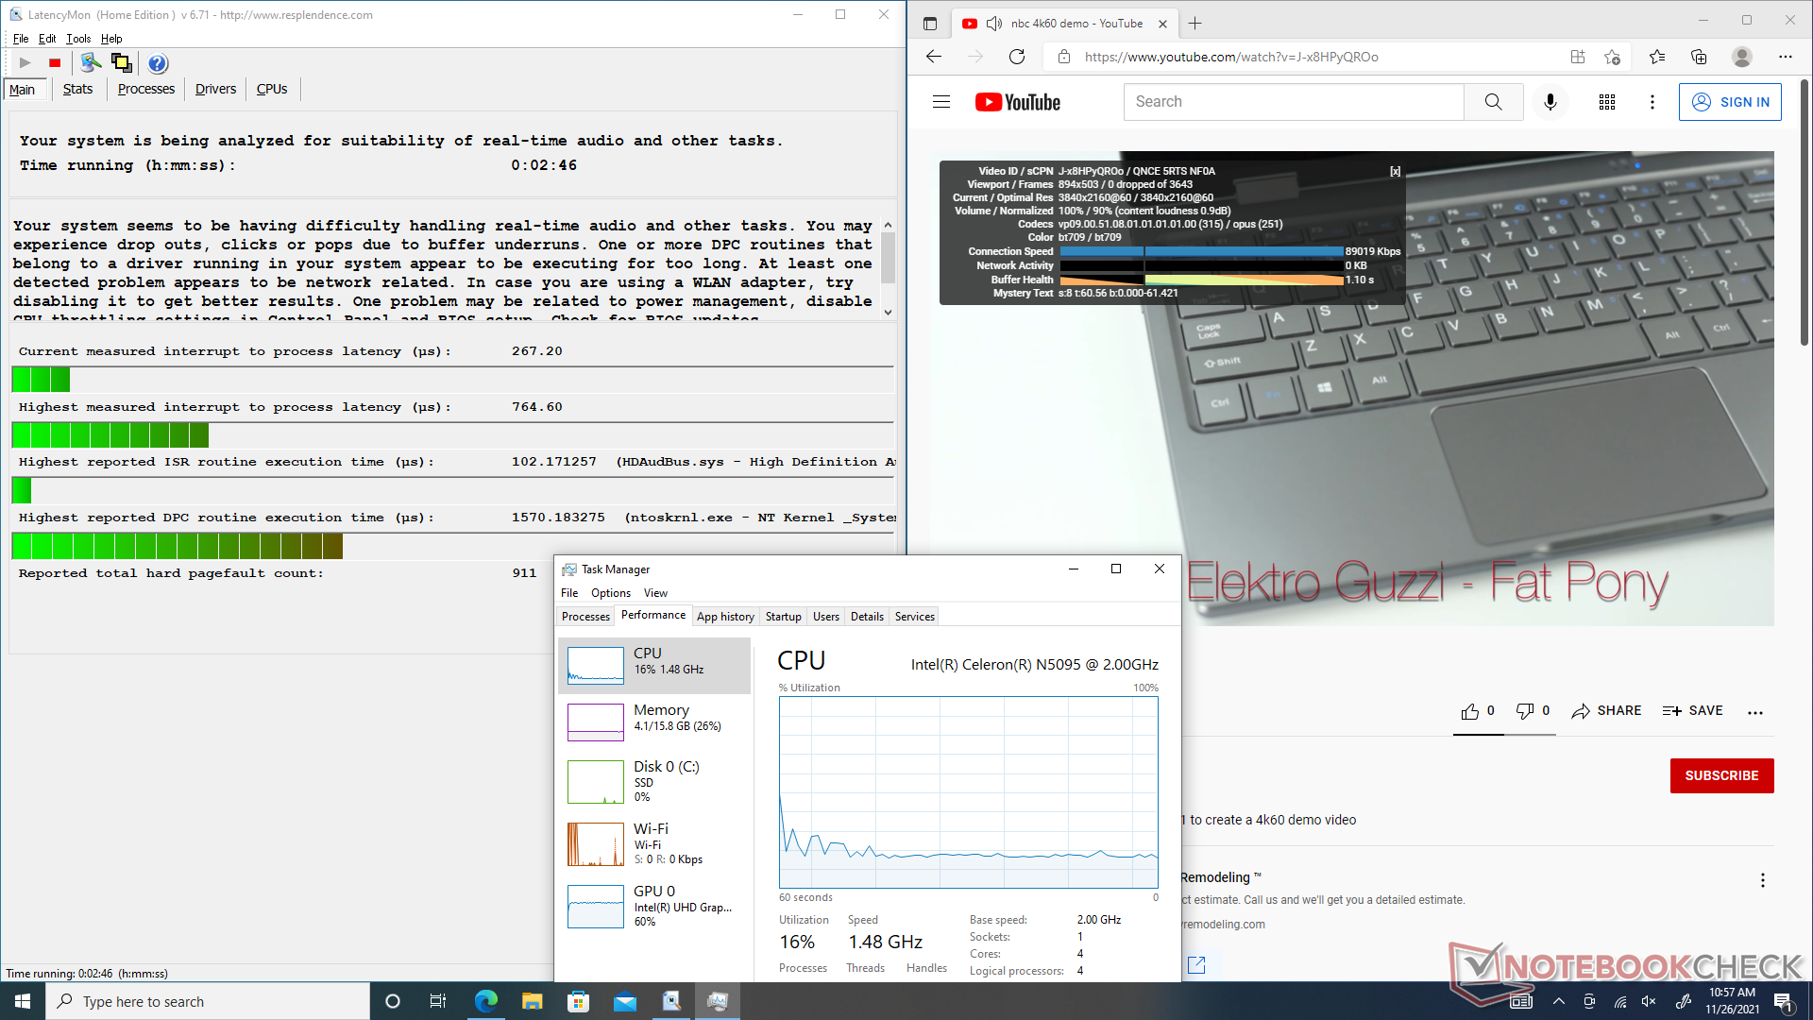
Task: Open the Task Manager Options menu
Action: [610, 593]
